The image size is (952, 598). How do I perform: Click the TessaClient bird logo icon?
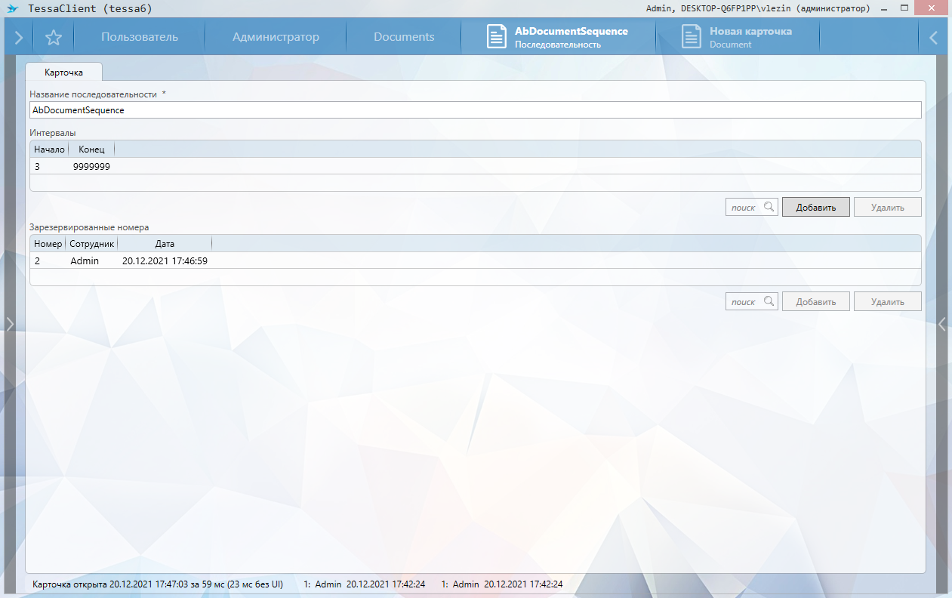tap(12, 8)
